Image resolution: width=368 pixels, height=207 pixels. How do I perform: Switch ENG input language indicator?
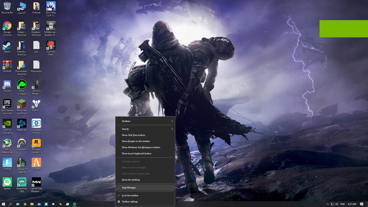[343, 204]
